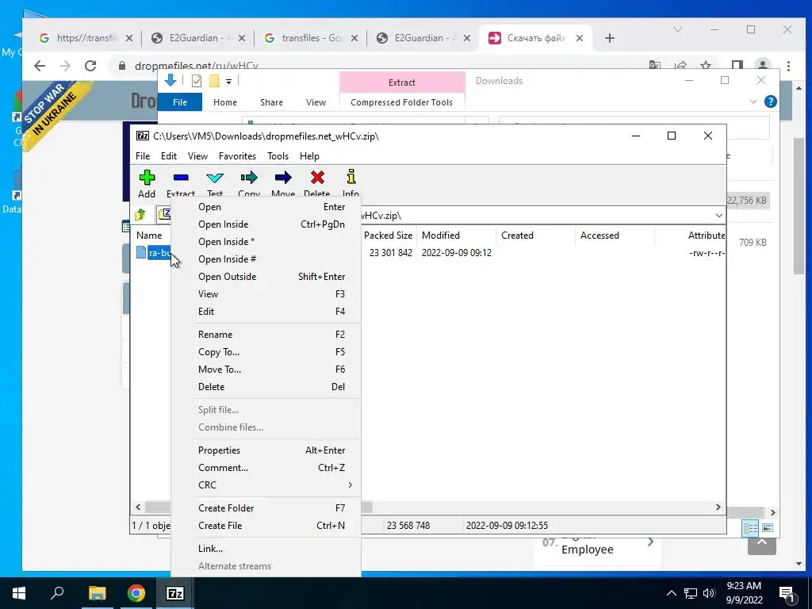The width and height of the screenshot is (812, 609).
Task: Open the Explorer File tab
Action: point(180,102)
